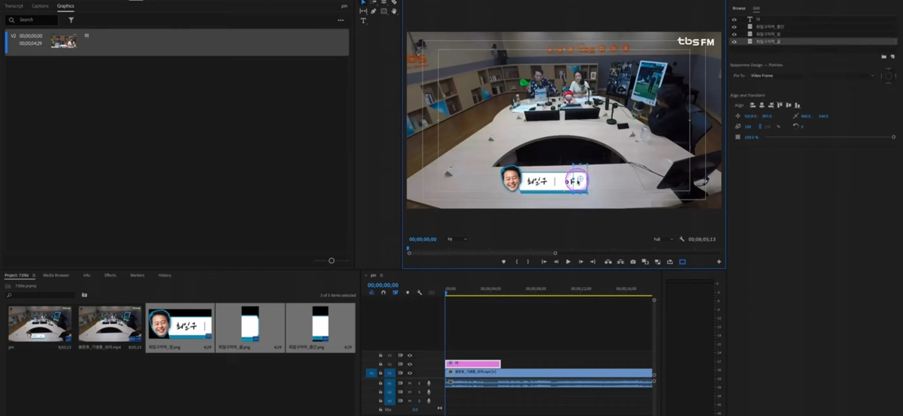
Task: Open the pin sequence panel menu
Action: tap(381, 275)
